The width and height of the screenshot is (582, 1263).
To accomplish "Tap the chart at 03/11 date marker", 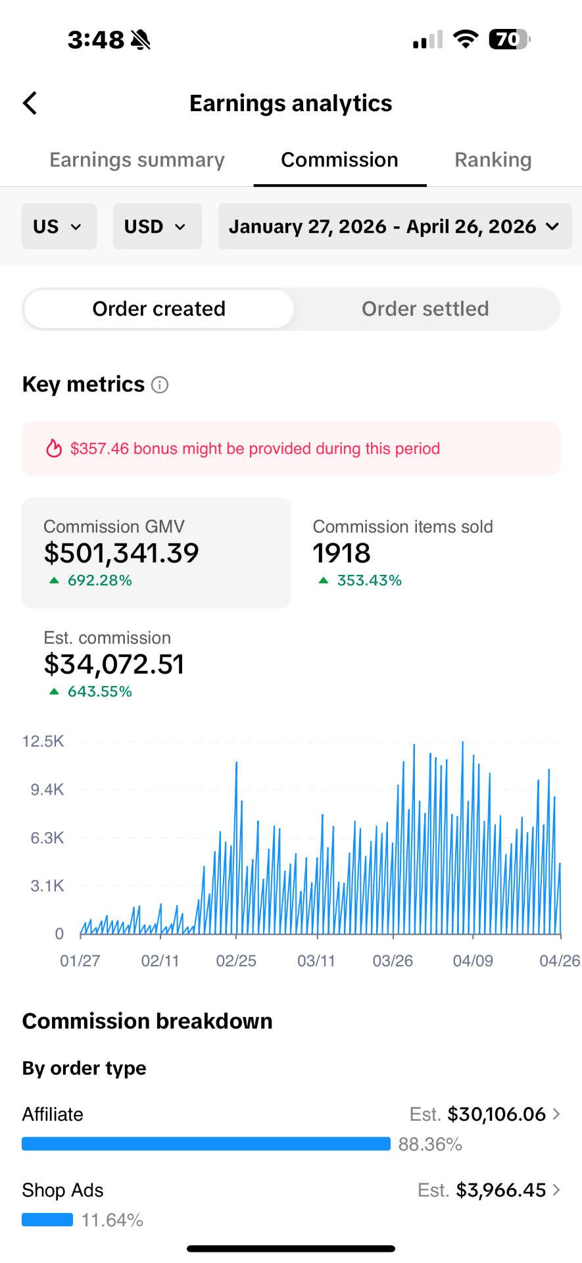I will coord(316,960).
